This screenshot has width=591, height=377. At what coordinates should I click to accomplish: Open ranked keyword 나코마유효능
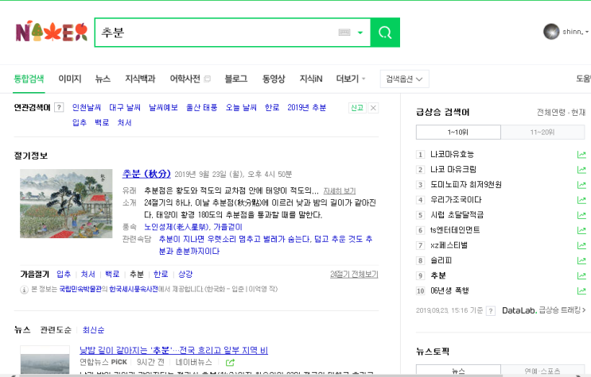coord(452,154)
